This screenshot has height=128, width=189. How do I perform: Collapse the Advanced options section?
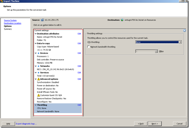tap(36, 79)
